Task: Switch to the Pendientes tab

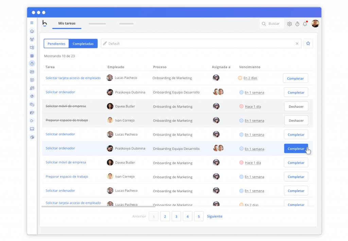Action: (56, 44)
